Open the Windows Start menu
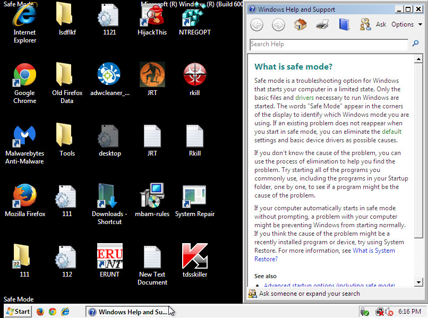Screen dimensions: 428x318 18,312
